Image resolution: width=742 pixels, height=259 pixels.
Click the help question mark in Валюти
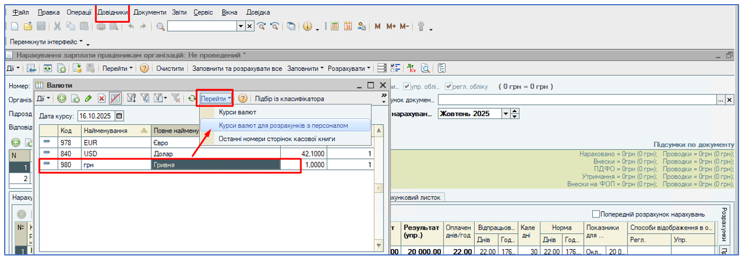(242, 99)
